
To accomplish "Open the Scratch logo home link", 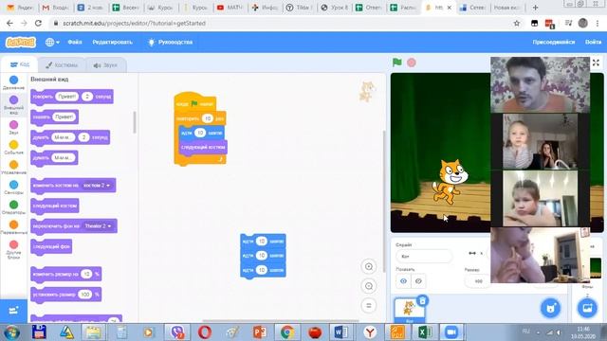I will (x=21, y=42).
